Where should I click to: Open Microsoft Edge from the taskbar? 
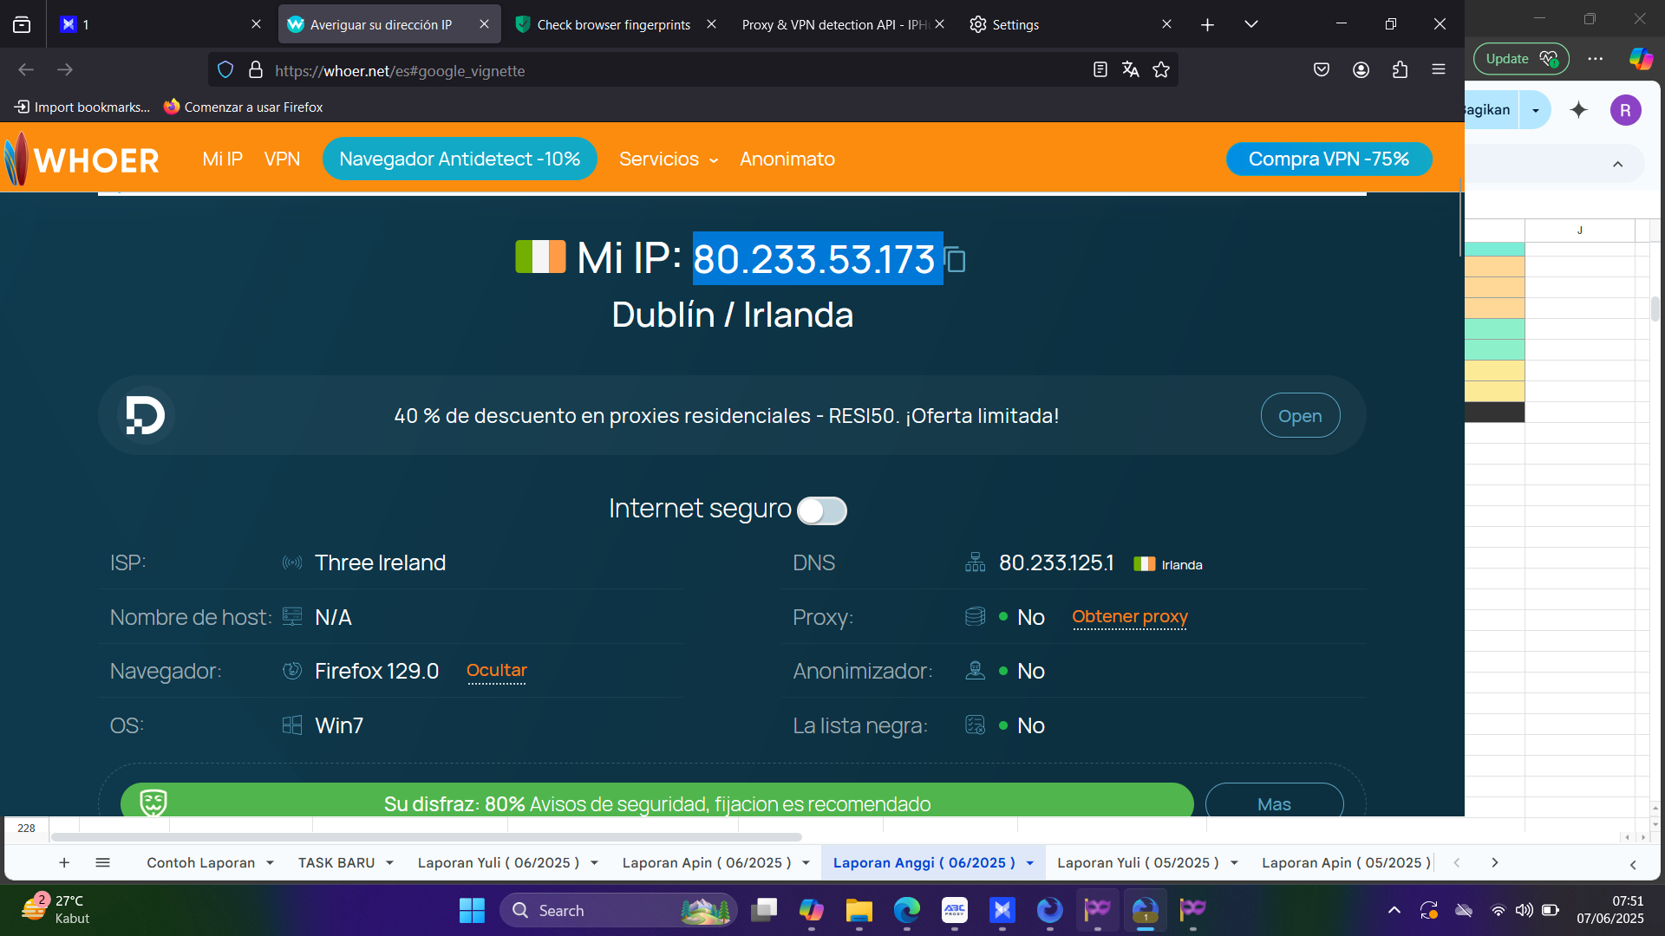[x=907, y=910]
